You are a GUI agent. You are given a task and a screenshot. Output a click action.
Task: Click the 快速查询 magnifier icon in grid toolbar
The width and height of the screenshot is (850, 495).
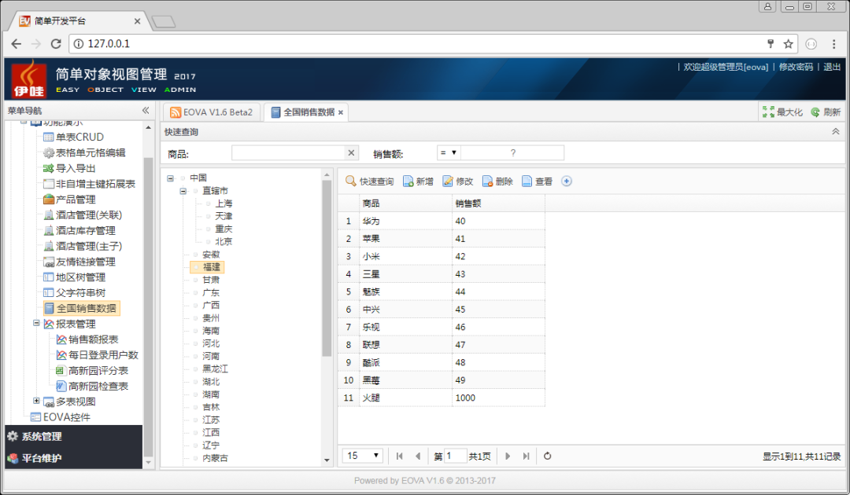coord(351,181)
